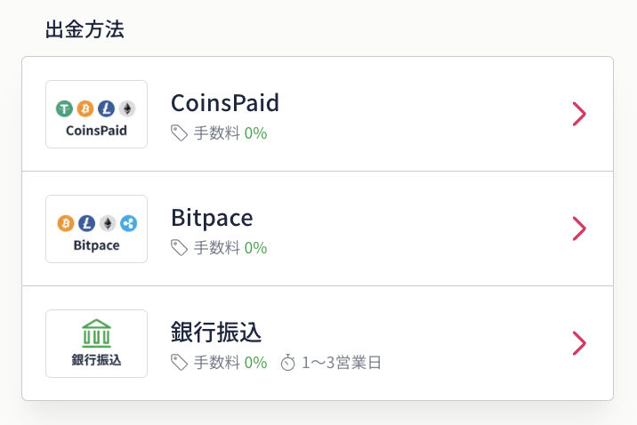This screenshot has width=637, height=425.
Task: Click the Ripple icon in Bitpace logo
Action: point(129,223)
